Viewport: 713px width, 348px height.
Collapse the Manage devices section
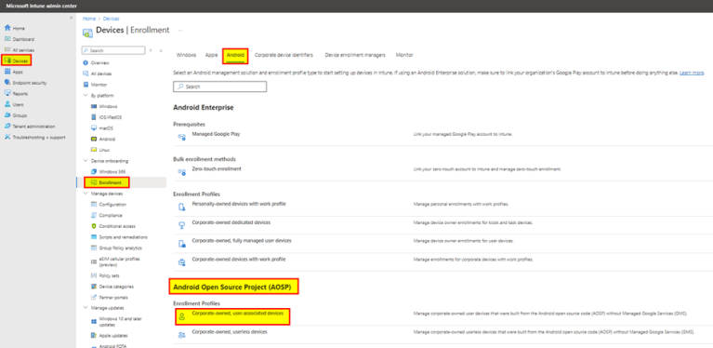point(85,194)
